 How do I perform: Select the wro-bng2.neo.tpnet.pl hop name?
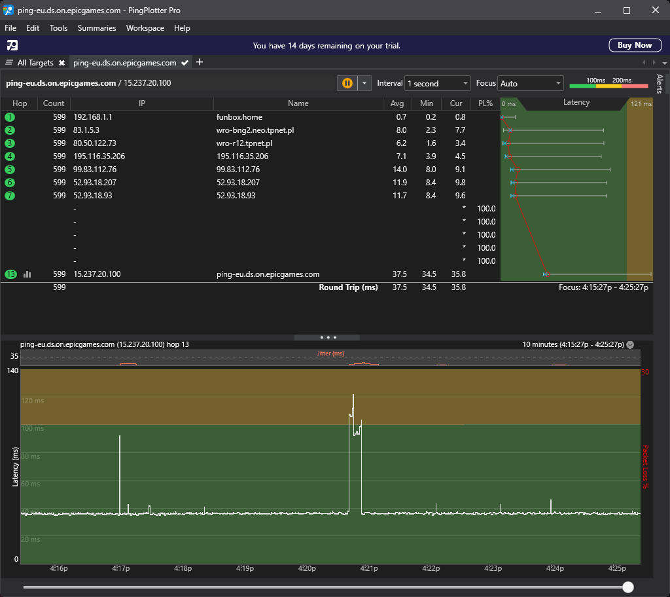(x=255, y=130)
